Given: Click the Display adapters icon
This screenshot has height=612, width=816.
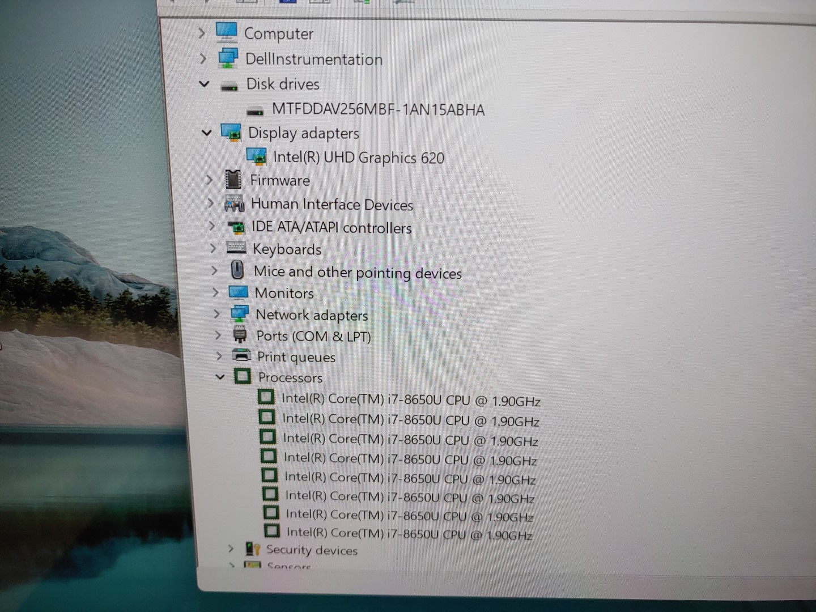Looking at the screenshot, I should [x=231, y=133].
